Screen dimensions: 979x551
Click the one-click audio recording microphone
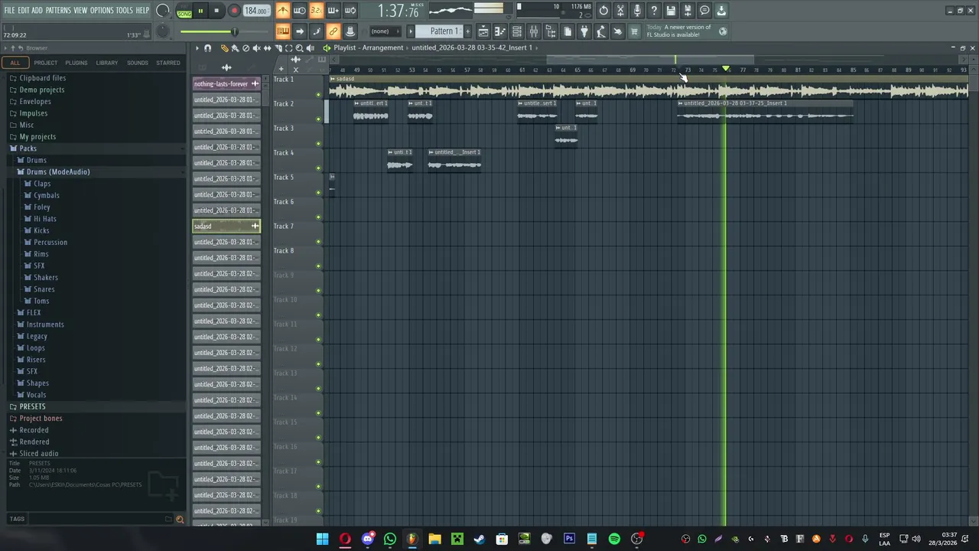pyautogui.click(x=637, y=11)
